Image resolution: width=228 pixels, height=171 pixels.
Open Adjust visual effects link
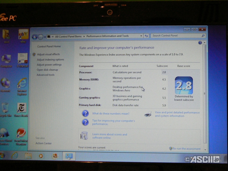click(x=48, y=54)
